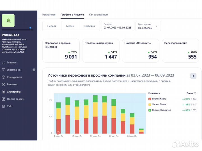Select the Неделя period button
This screenshot has height=151, width=202.
coord(52,26)
